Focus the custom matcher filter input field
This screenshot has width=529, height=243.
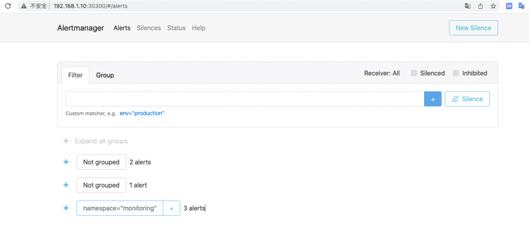click(x=245, y=99)
